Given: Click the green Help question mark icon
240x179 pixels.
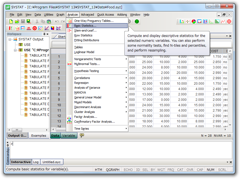Looking at the screenshot, I should (137, 21).
